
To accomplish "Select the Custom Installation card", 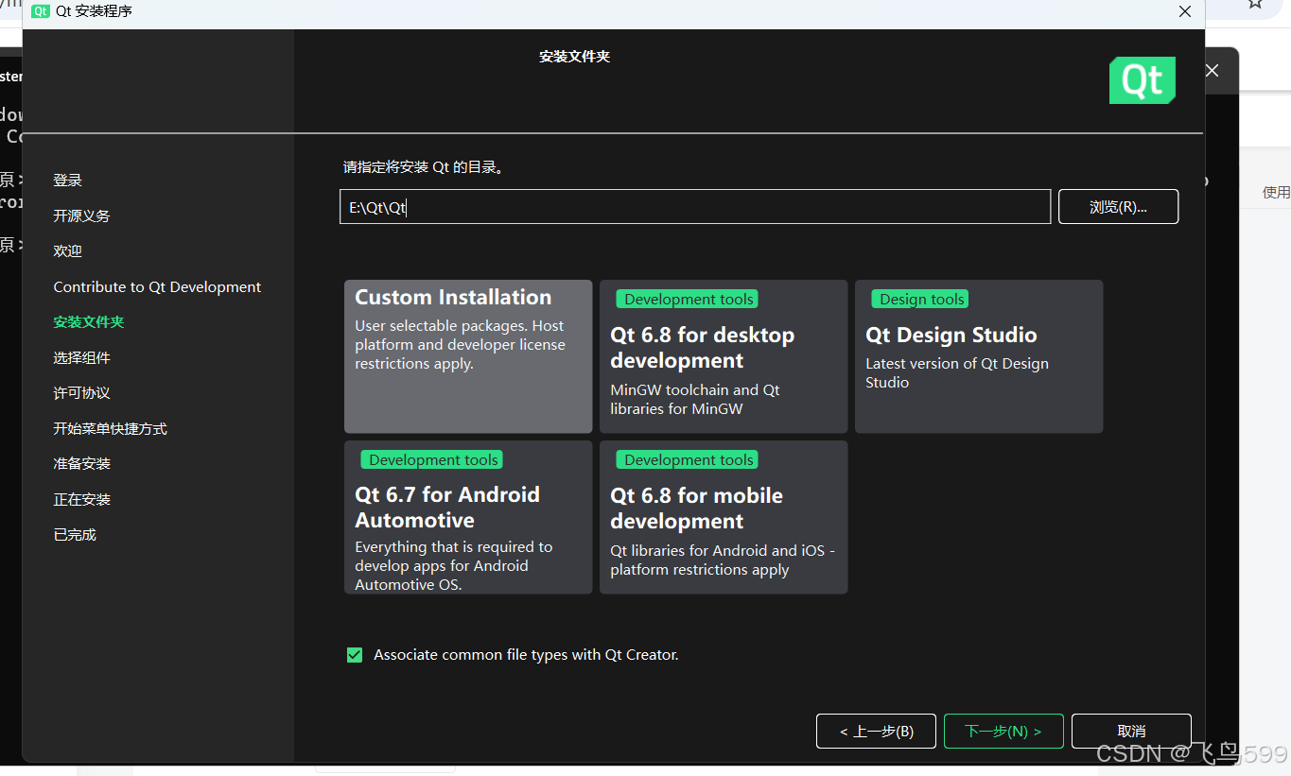I will tap(468, 356).
